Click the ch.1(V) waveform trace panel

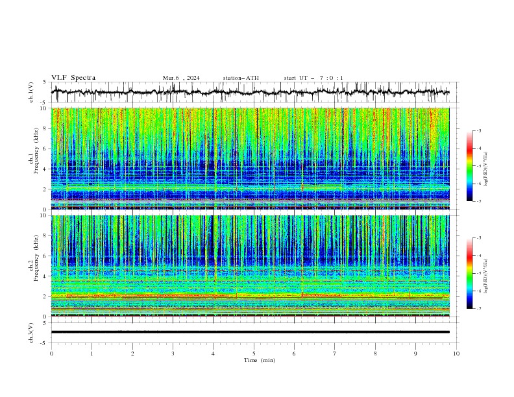pyautogui.click(x=255, y=92)
